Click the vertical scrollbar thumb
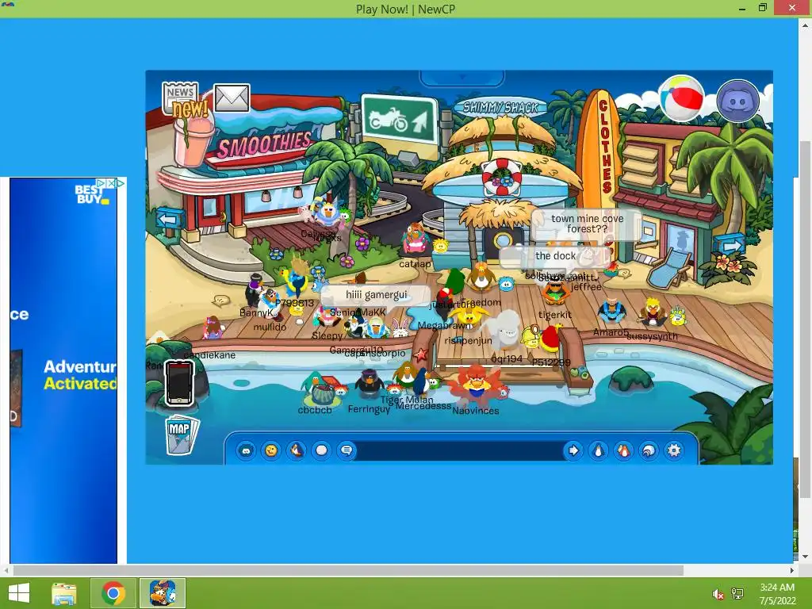This screenshot has height=609, width=812. point(805,320)
